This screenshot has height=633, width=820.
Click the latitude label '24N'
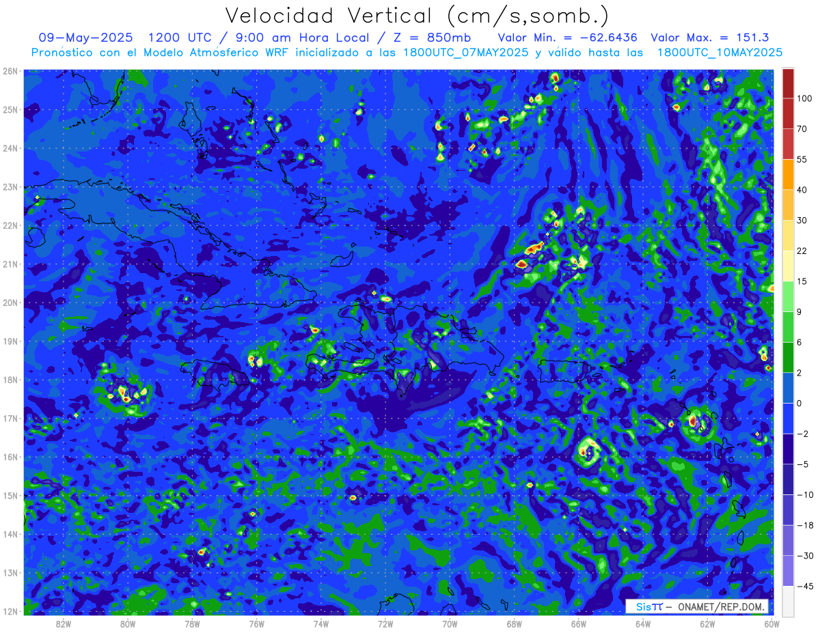(x=10, y=148)
